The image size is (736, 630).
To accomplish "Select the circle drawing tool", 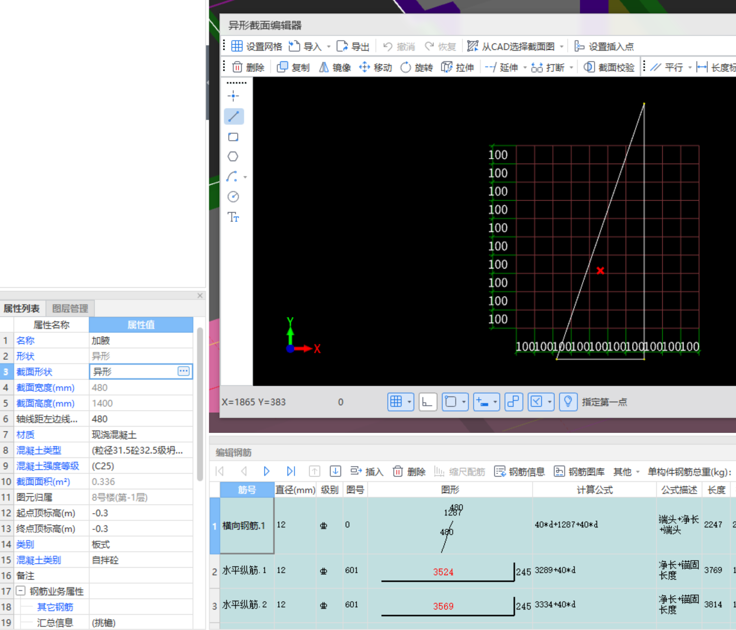I will 233,197.
